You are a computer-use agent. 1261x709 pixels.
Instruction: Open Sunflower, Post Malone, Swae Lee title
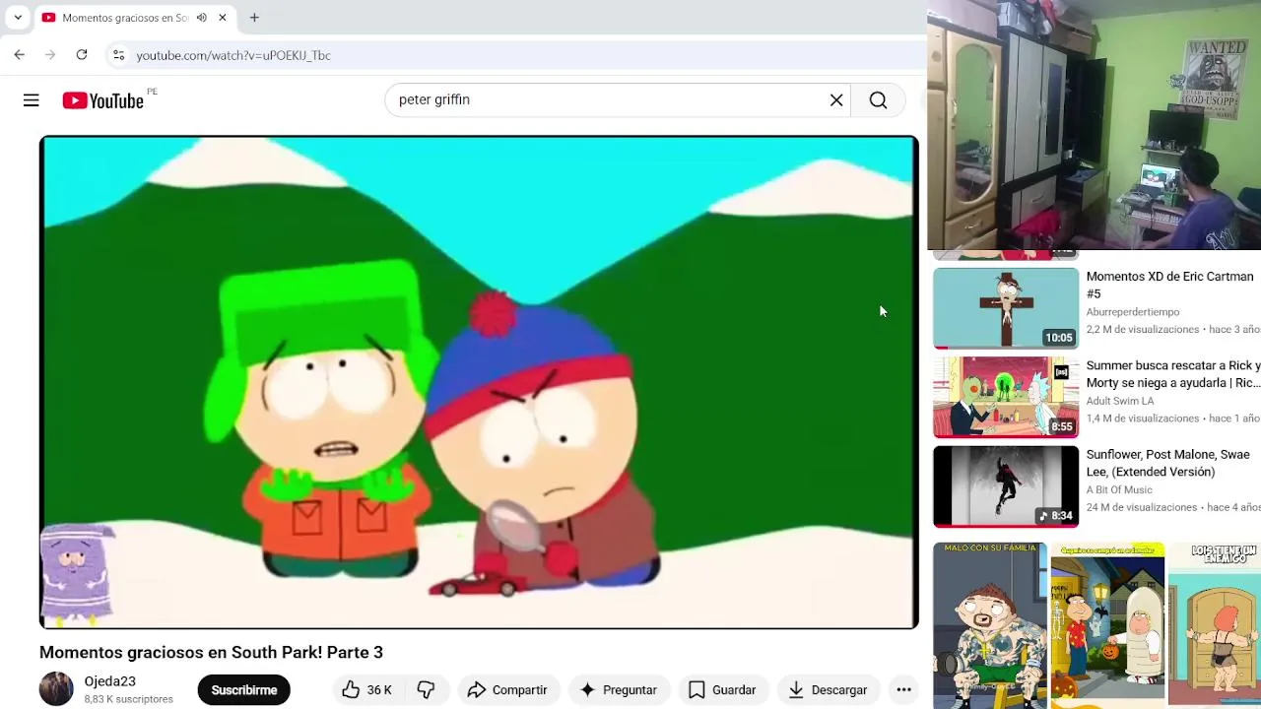tap(1168, 463)
